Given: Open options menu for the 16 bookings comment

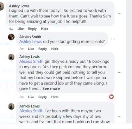Looking at the screenshot, I should pos(119,73).
